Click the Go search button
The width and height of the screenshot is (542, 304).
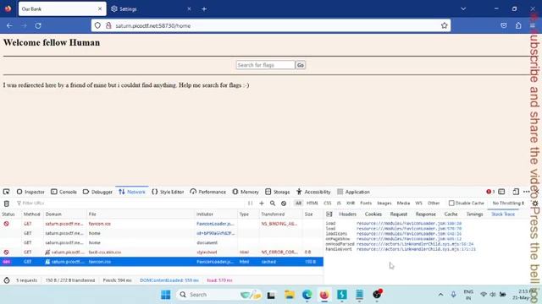coord(301,65)
